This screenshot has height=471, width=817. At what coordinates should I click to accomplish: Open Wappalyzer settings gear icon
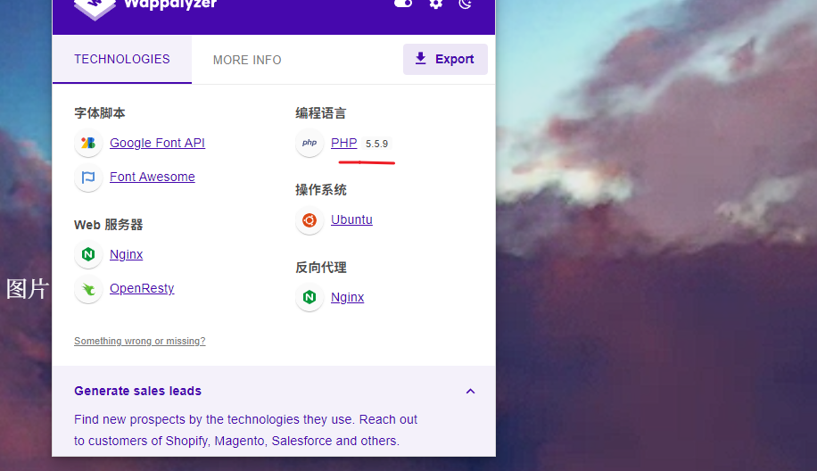[435, 4]
